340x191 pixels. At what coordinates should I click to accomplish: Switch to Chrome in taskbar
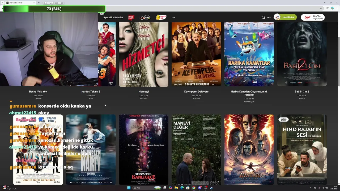tap(194, 188)
